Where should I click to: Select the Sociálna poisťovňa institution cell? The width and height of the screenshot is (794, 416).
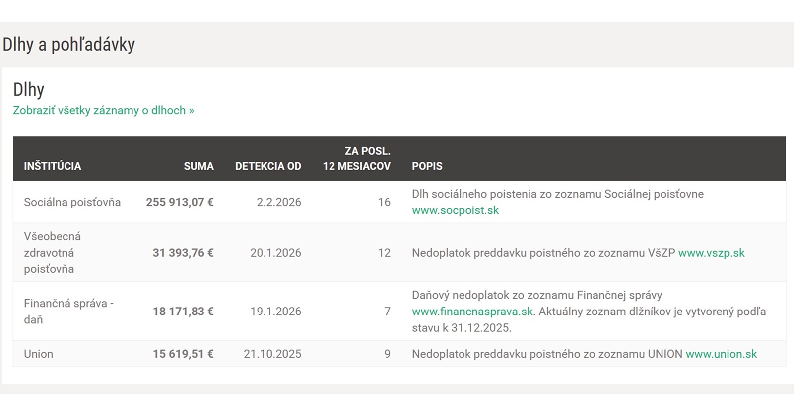click(x=72, y=202)
